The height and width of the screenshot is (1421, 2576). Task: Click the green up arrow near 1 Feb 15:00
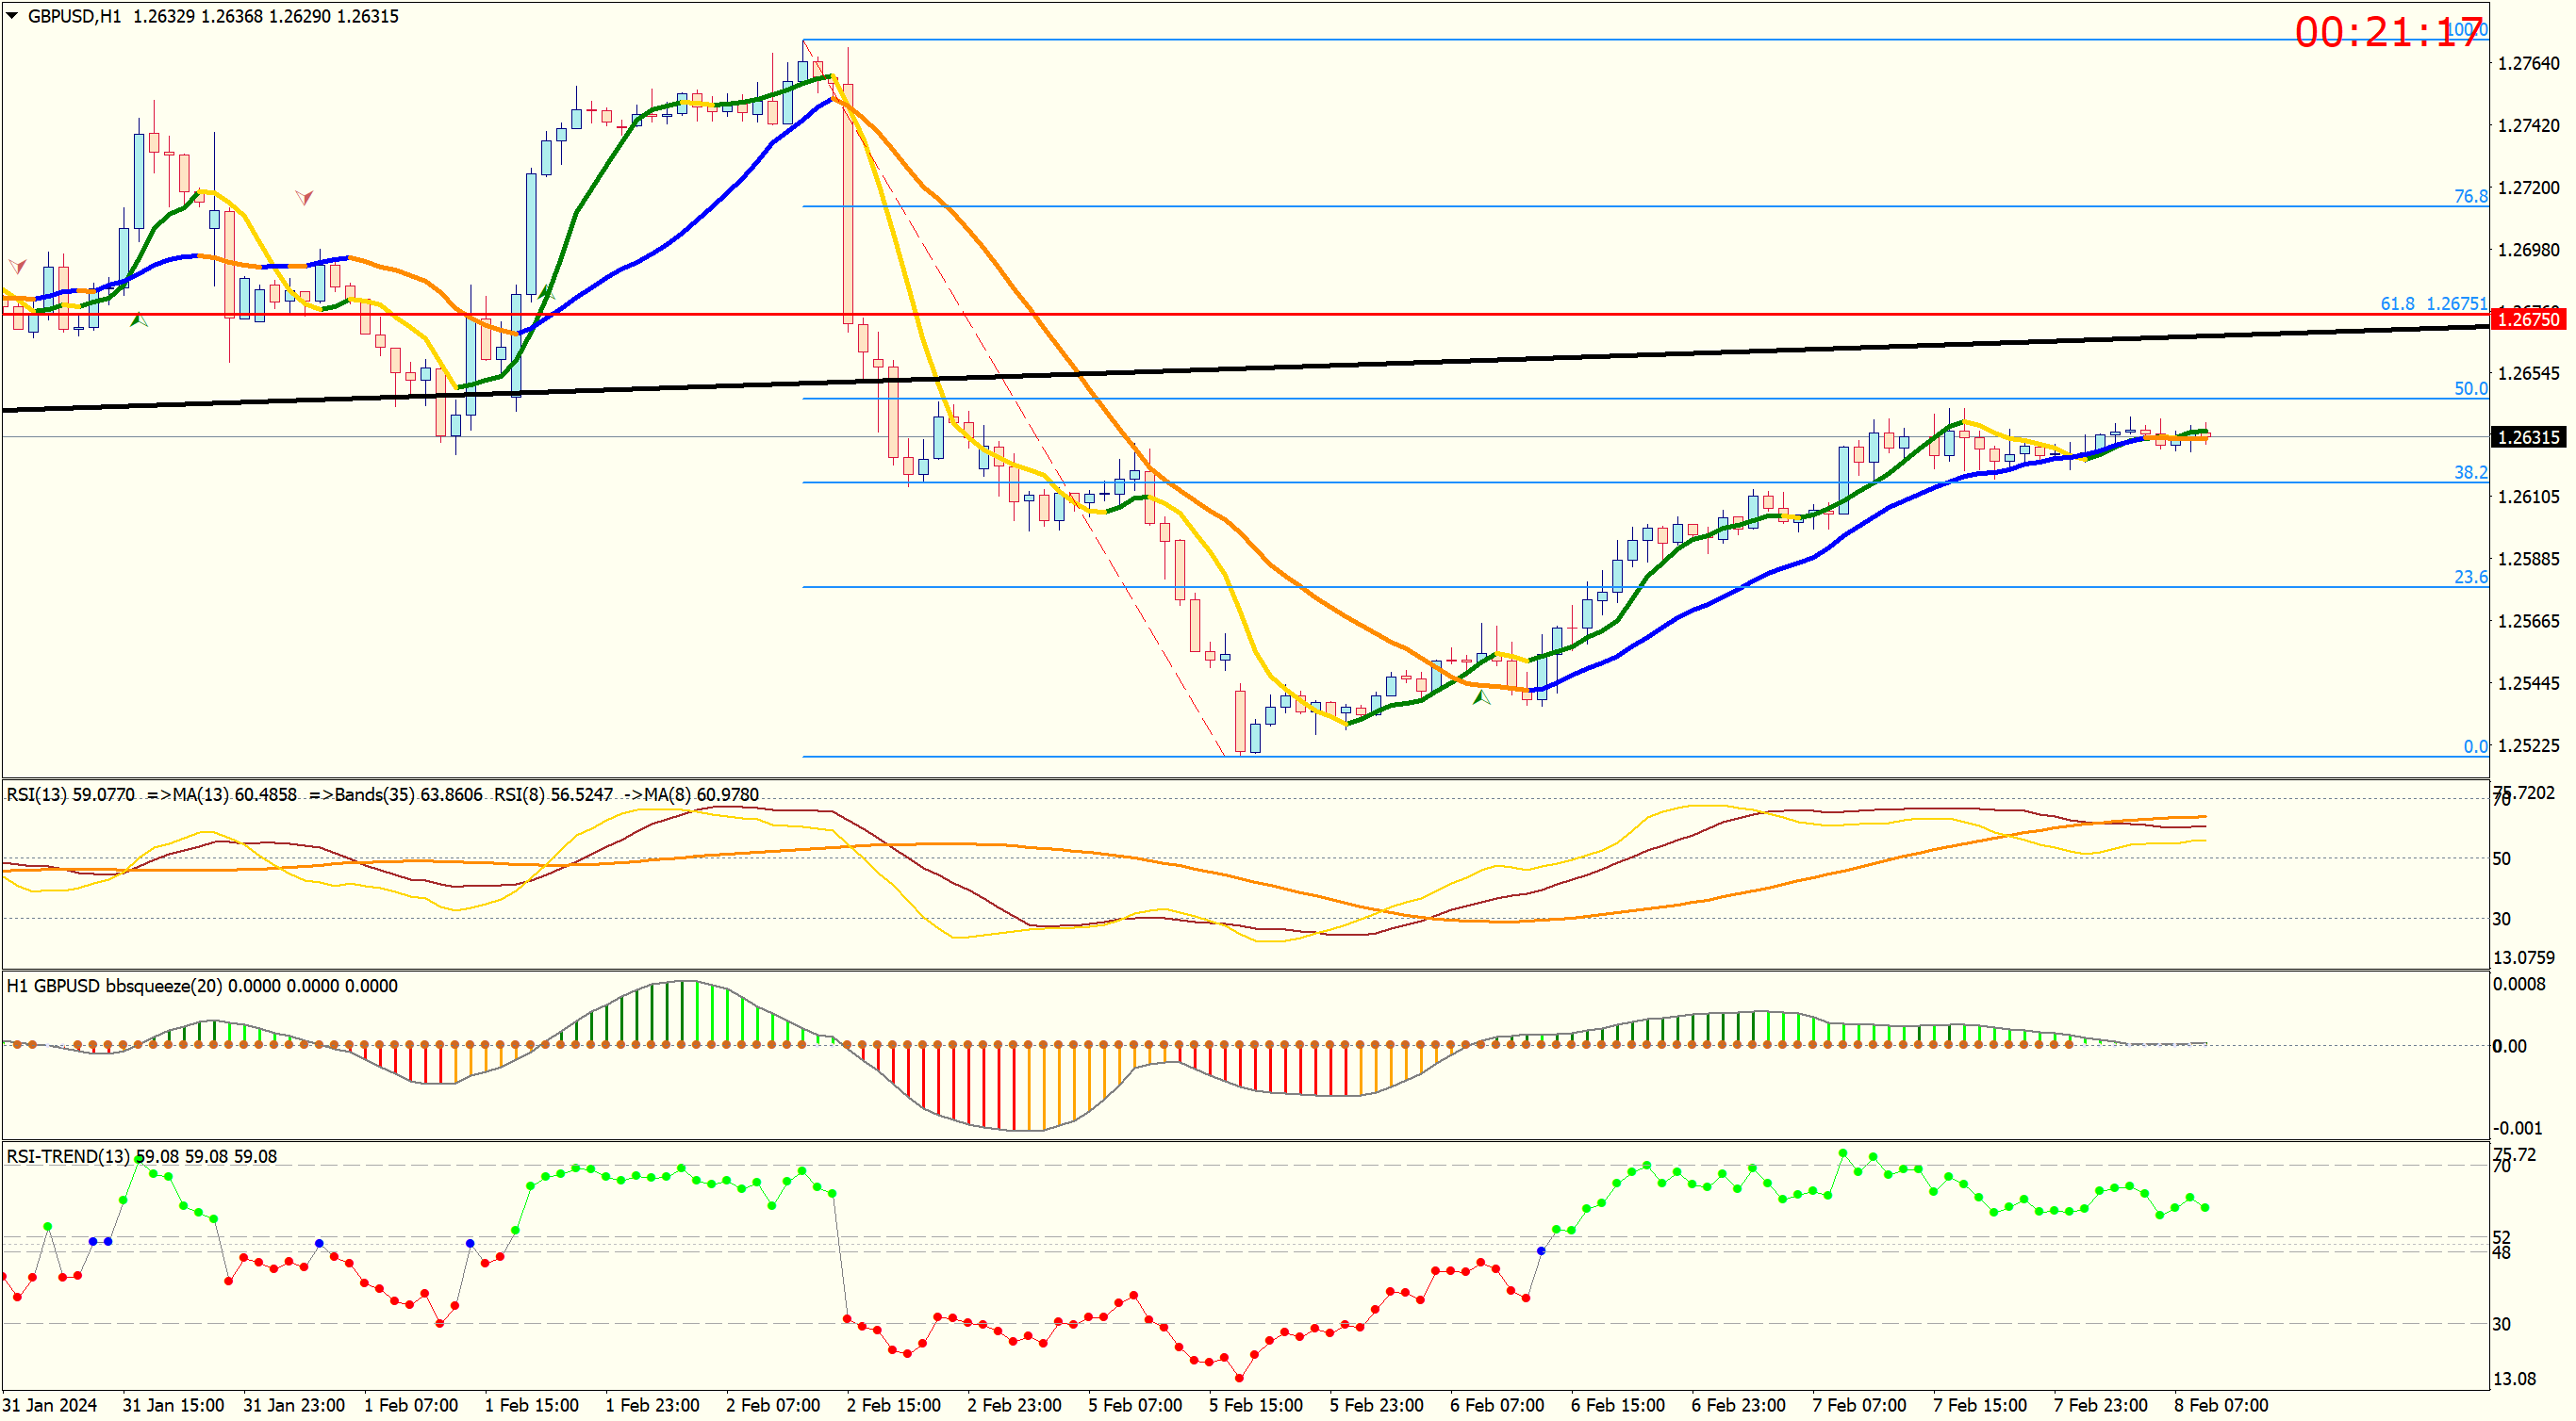[546, 293]
